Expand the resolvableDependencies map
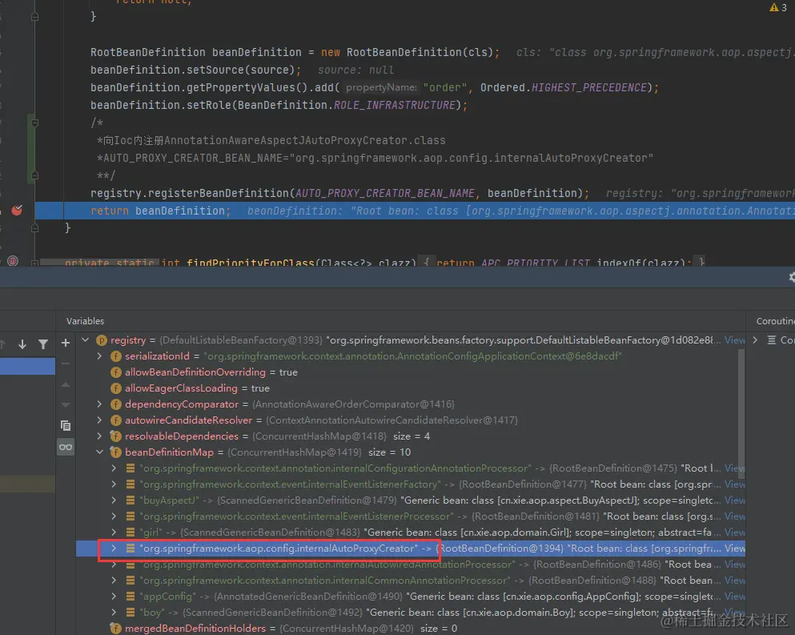Viewport: 795px width, 635px height. pyautogui.click(x=99, y=436)
